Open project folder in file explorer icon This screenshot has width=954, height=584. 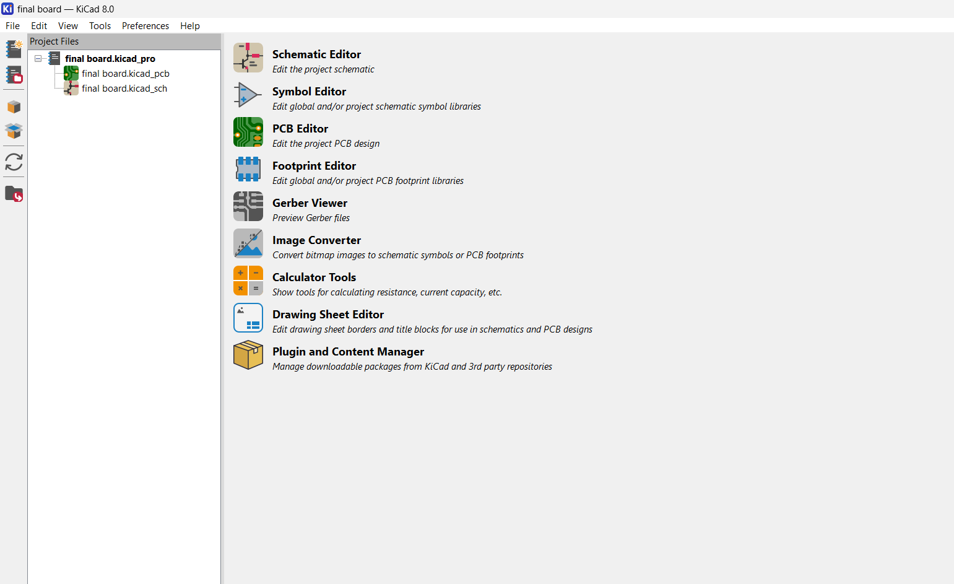click(x=14, y=194)
